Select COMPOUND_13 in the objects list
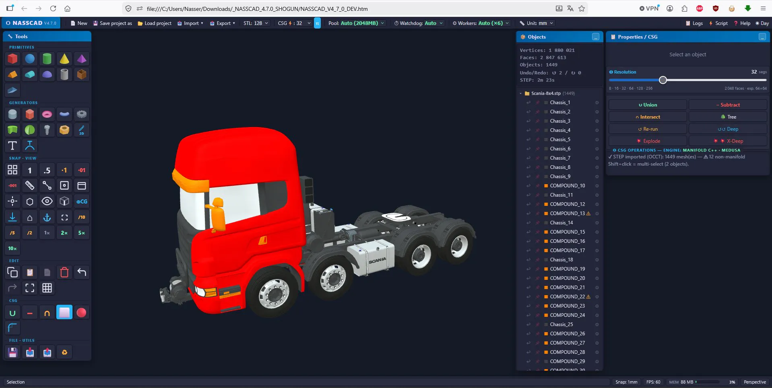 tap(567, 214)
